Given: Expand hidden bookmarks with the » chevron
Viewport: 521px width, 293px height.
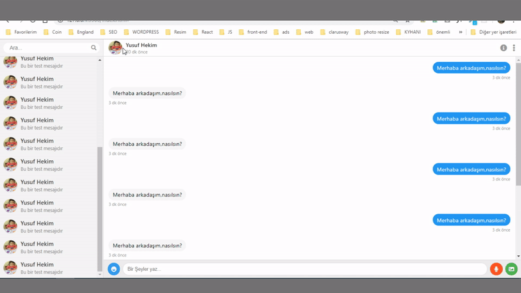Looking at the screenshot, I should 460,32.
